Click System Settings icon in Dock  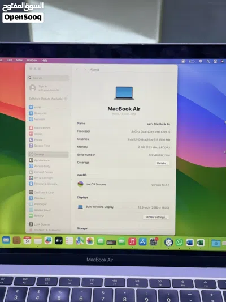coord(154,242)
